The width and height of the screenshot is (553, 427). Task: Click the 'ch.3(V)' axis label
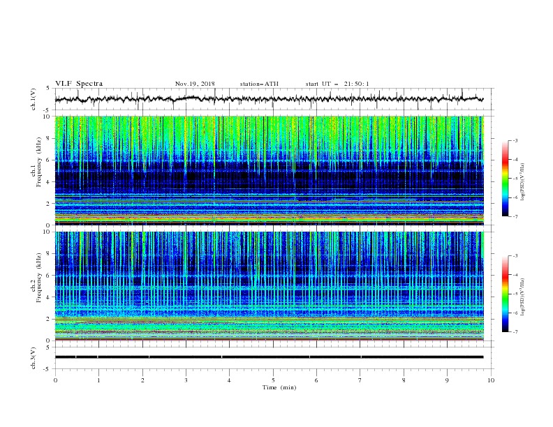34,358
